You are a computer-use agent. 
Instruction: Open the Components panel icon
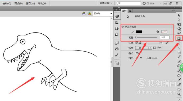[117, 49]
